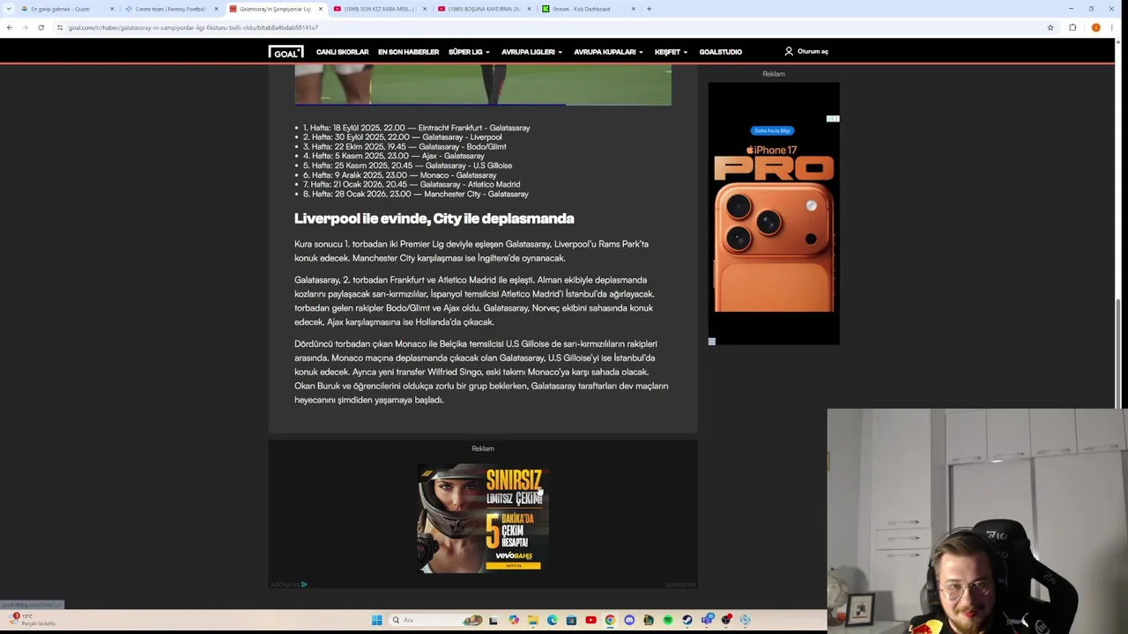Open Microsoft Store from the taskbar

(571, 620)
